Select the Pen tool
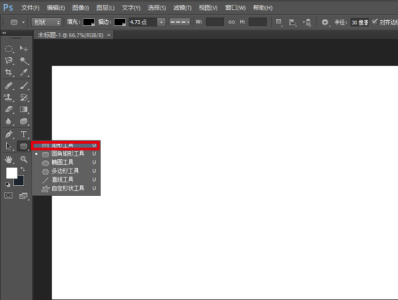The image size is (398, 300). pyautogui.click(x=8, y=134)
